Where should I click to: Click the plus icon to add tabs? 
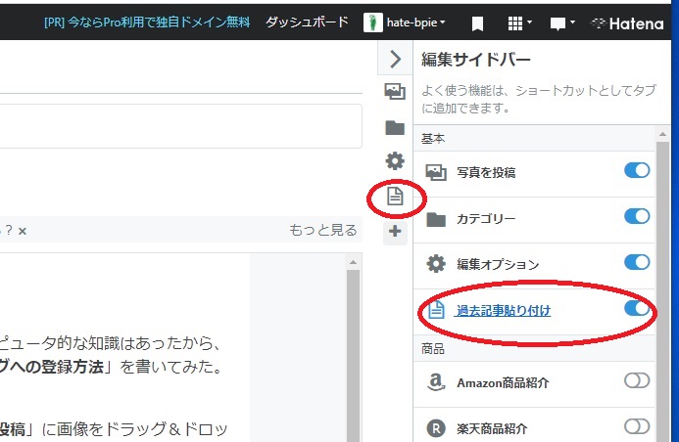[395, 231]
